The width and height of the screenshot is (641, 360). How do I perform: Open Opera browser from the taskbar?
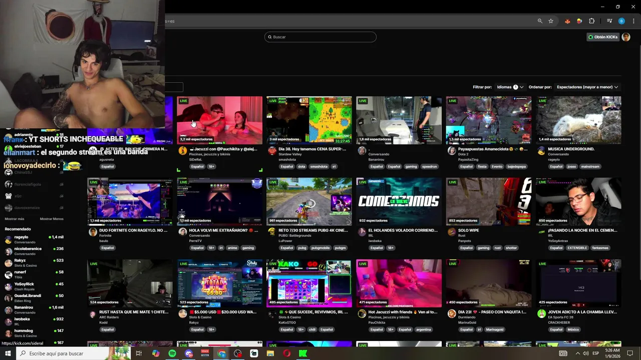click(287, 353)
